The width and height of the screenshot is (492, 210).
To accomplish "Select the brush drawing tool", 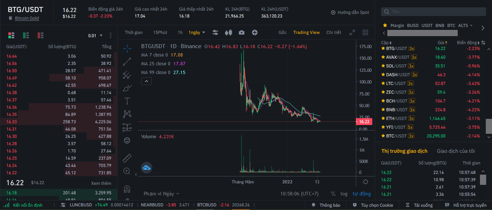I will pyautogui.click(x=127, y=88).
